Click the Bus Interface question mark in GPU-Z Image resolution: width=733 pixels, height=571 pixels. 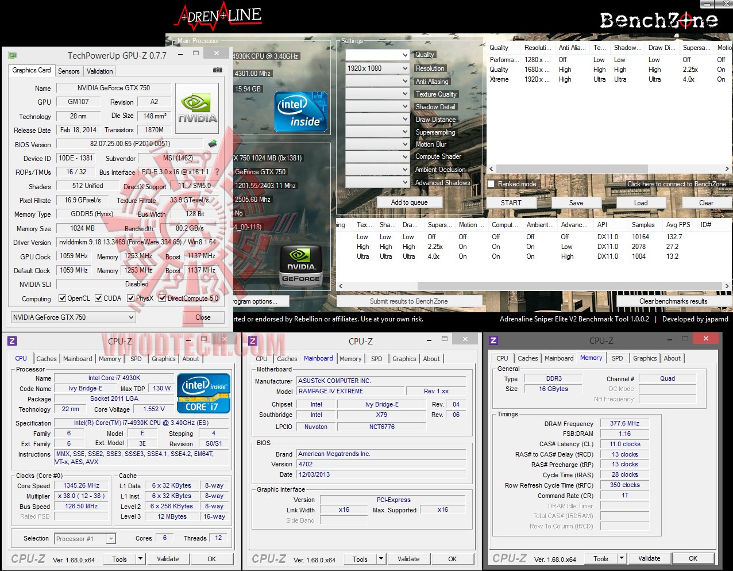pyautogui.click(x=217, y=172)
